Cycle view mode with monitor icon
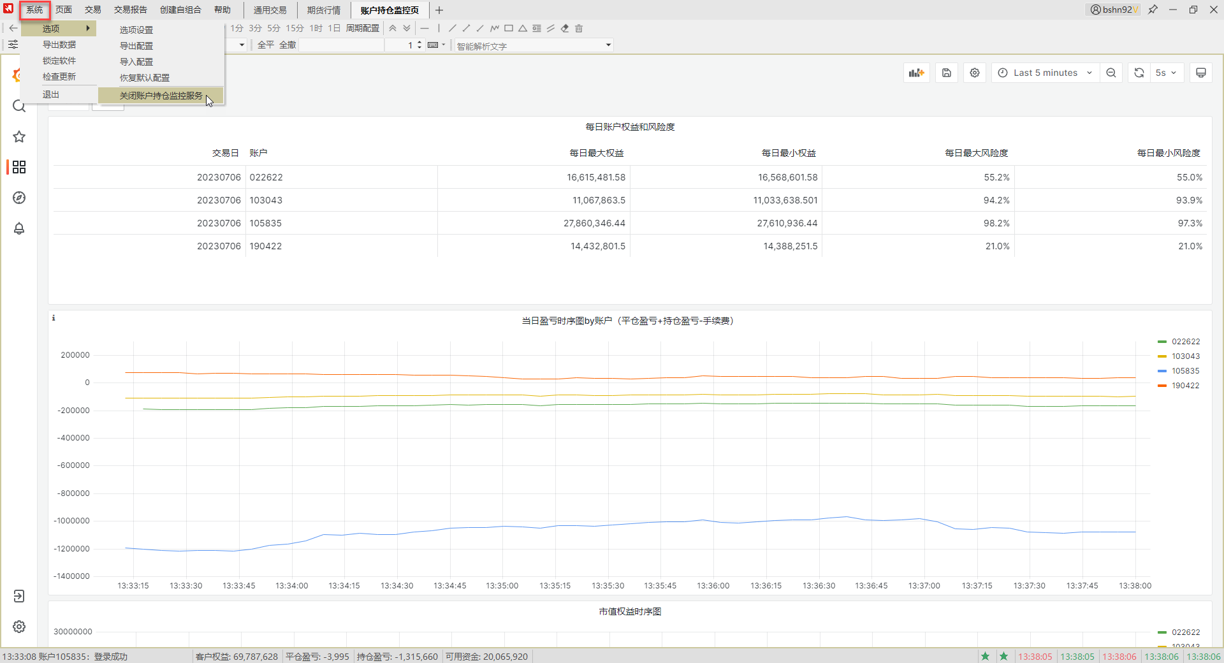Image resolution: width=1224 pixels, height=663 pixels. point(1201,73)
